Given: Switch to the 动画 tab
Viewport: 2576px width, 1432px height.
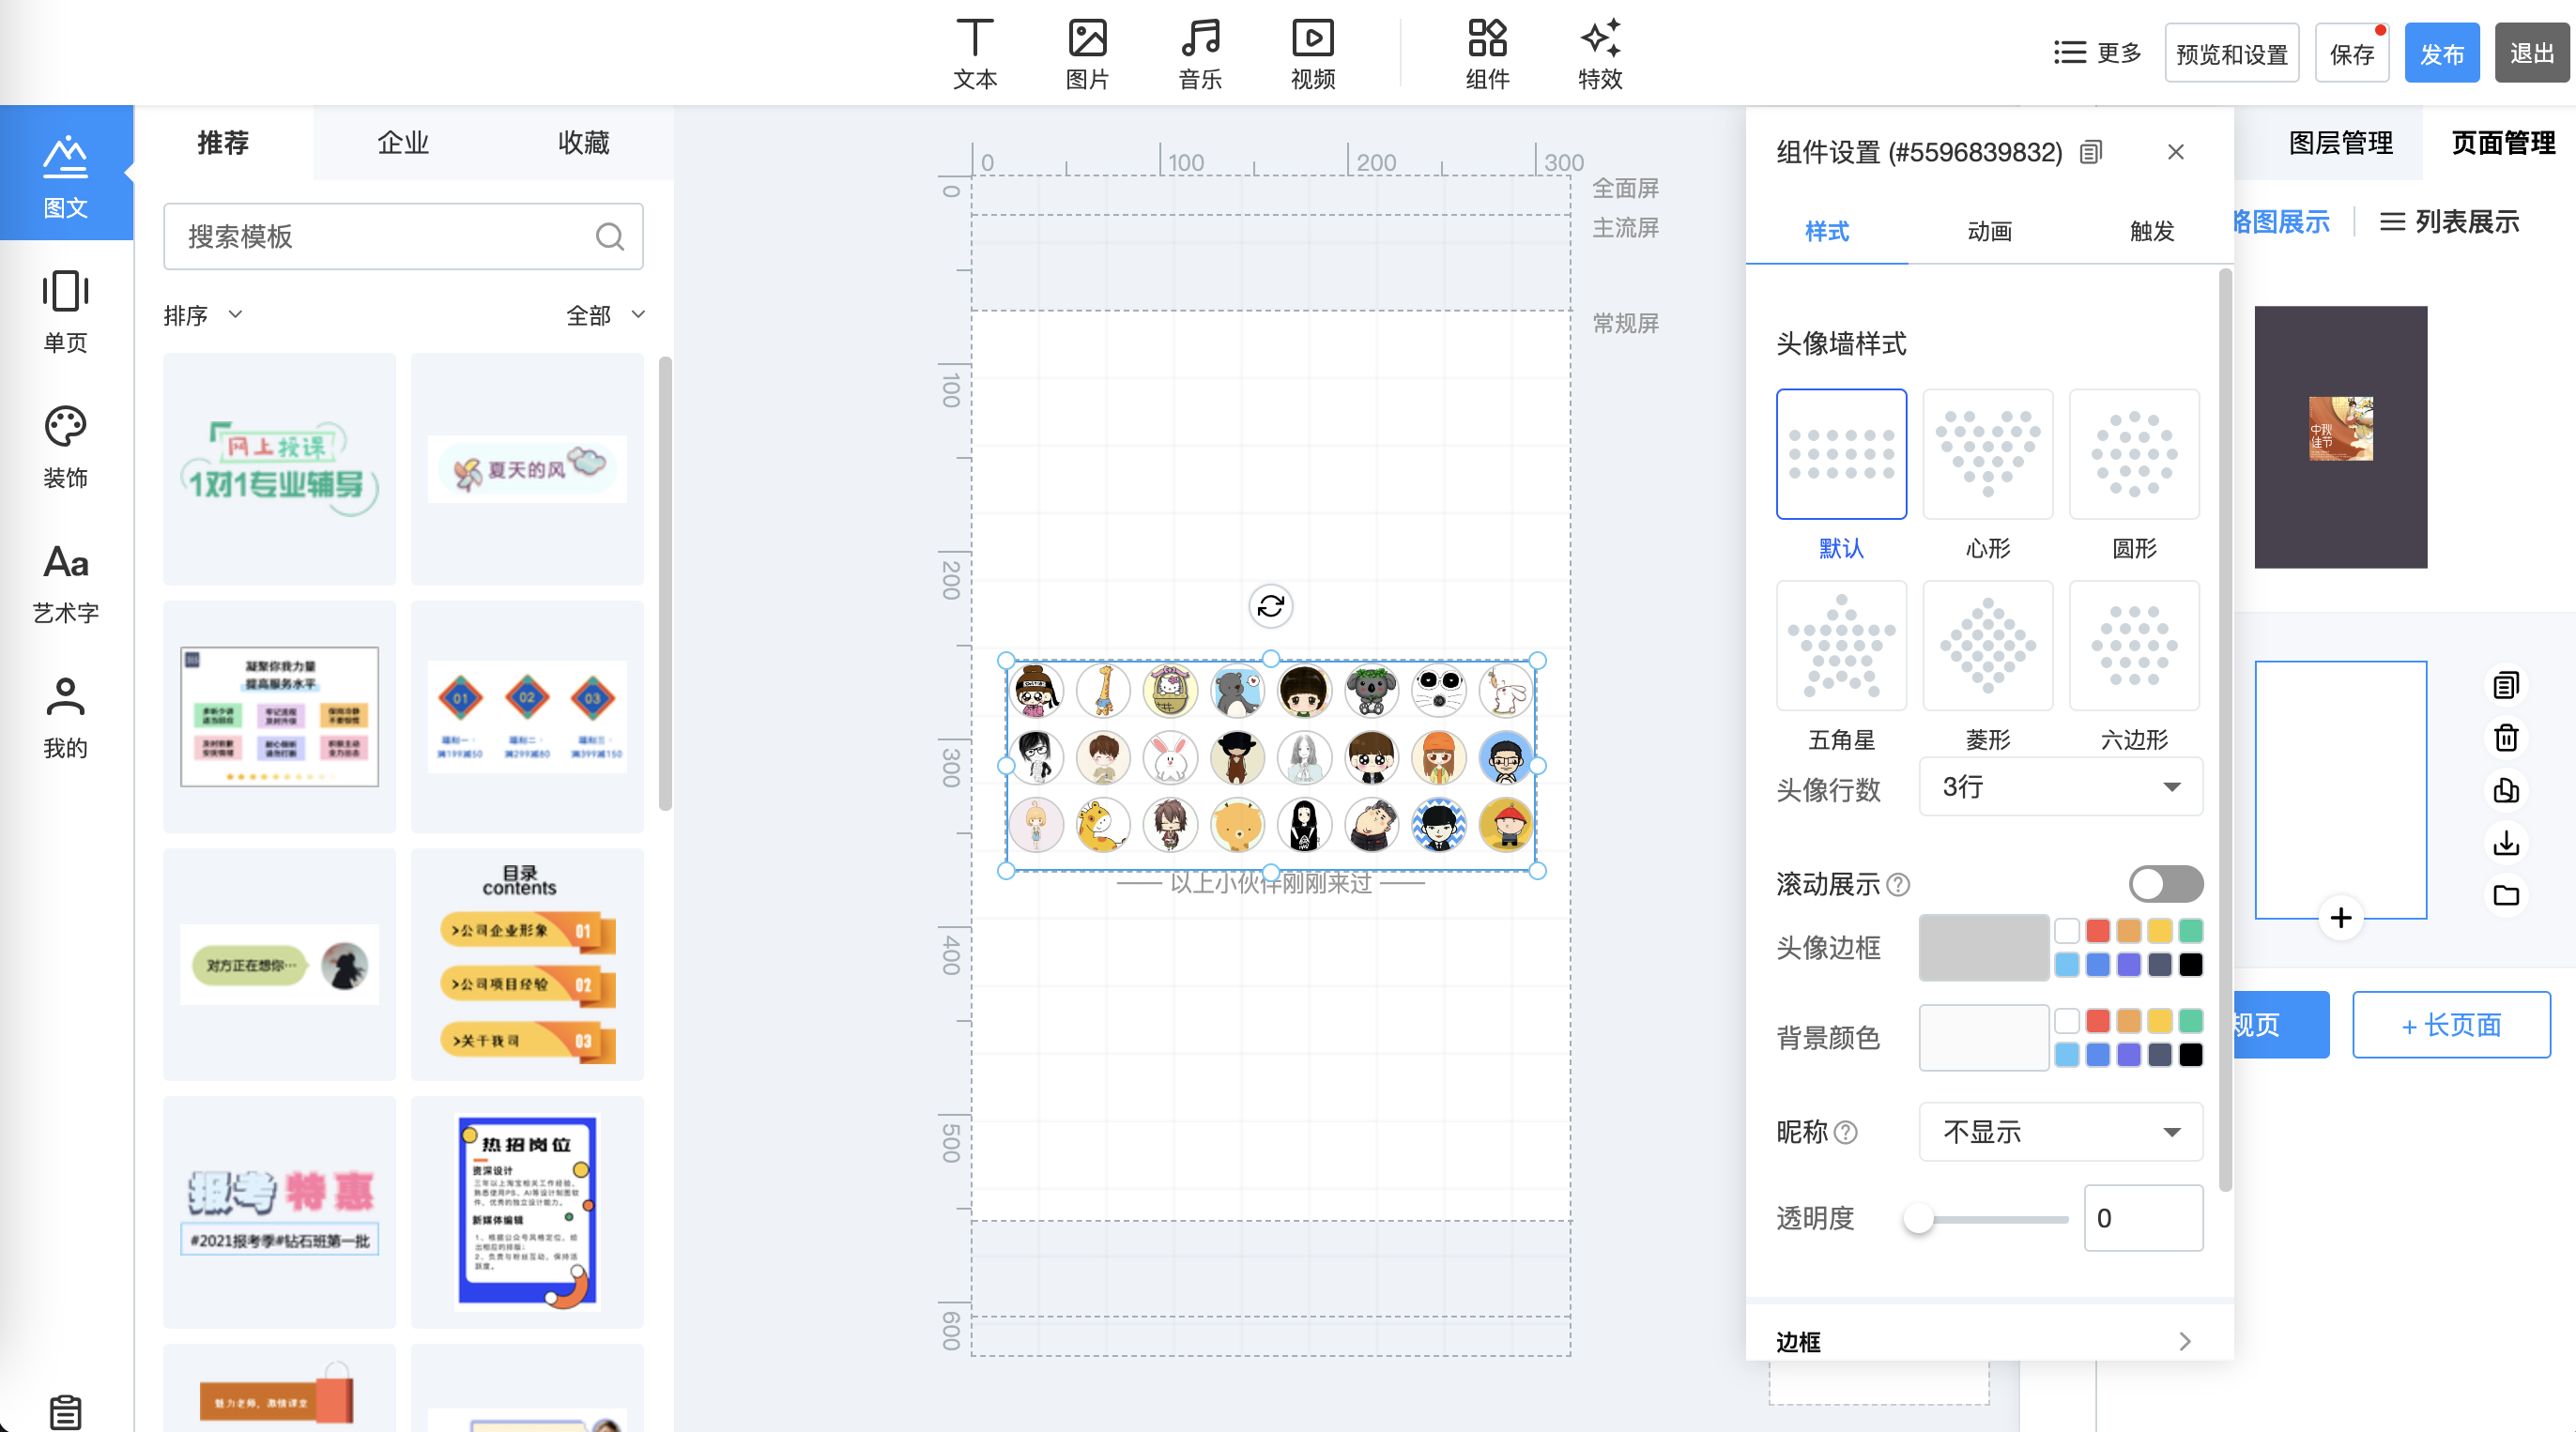Looking at the screenshot, I should (1988, 231).
